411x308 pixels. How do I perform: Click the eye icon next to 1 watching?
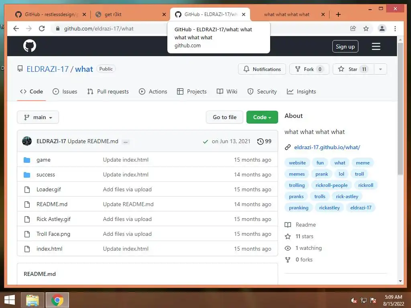[x=288, y=248]
